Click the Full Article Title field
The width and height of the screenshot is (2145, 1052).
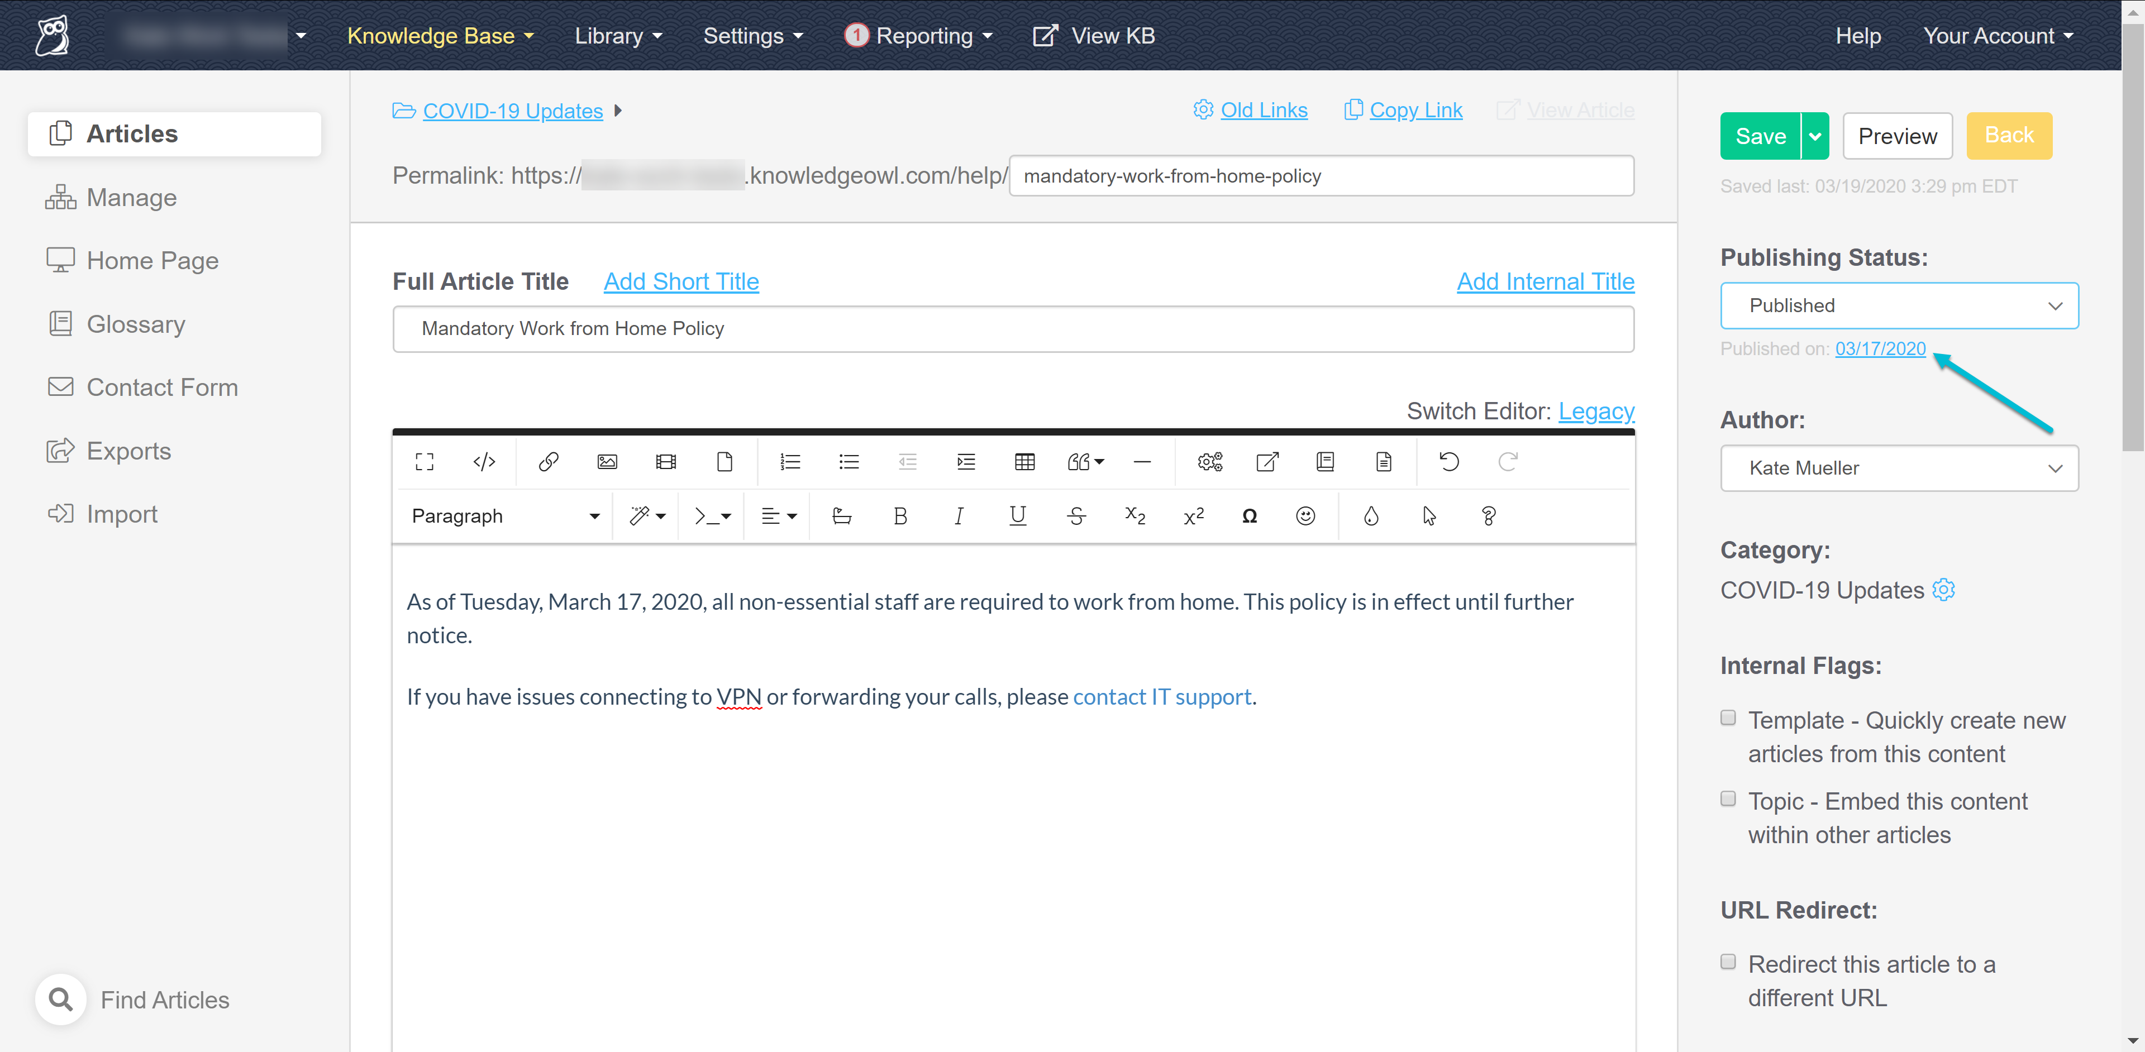pos(1013,329)
